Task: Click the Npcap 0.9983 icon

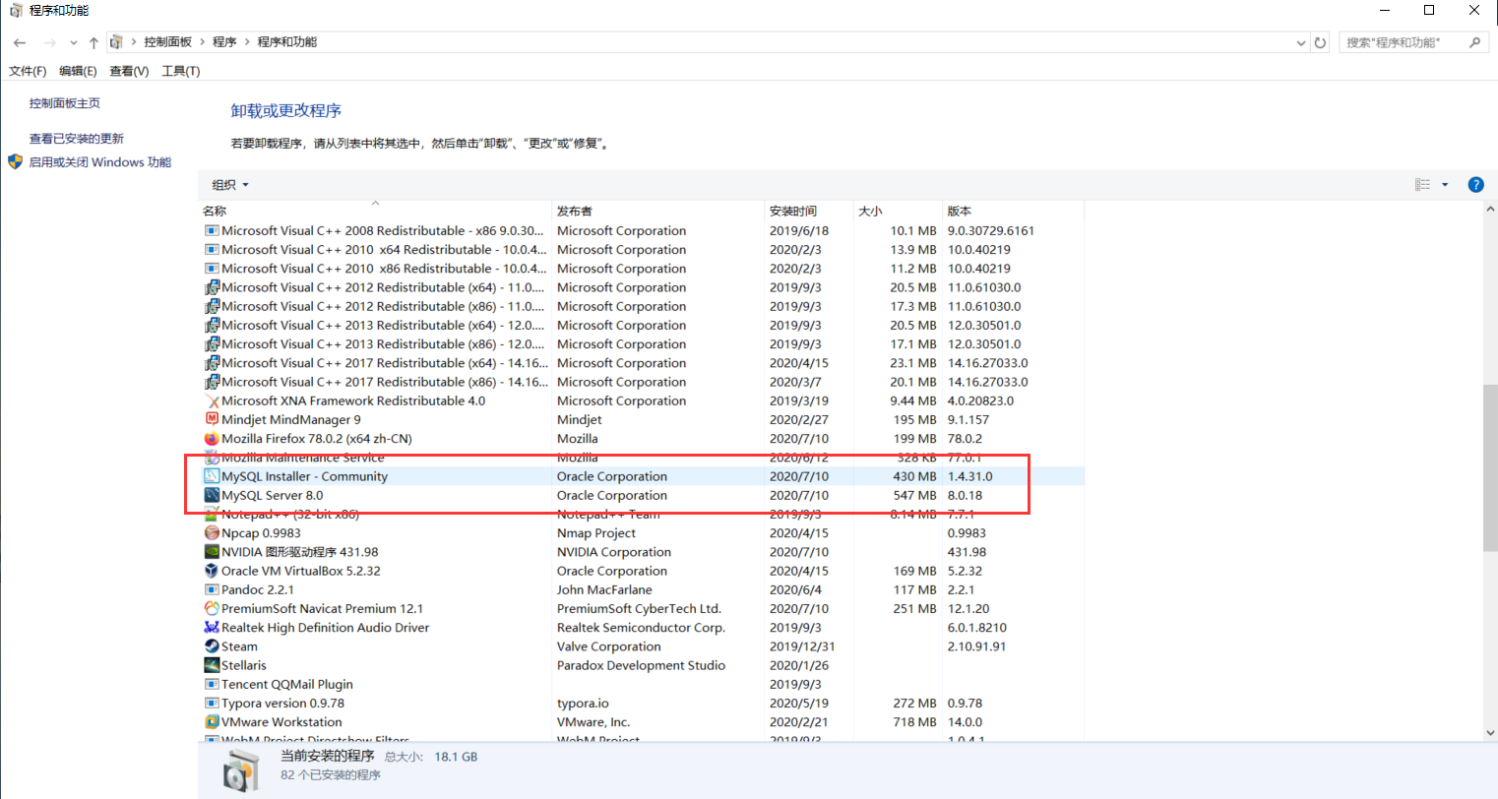Action: click(212, 533)
